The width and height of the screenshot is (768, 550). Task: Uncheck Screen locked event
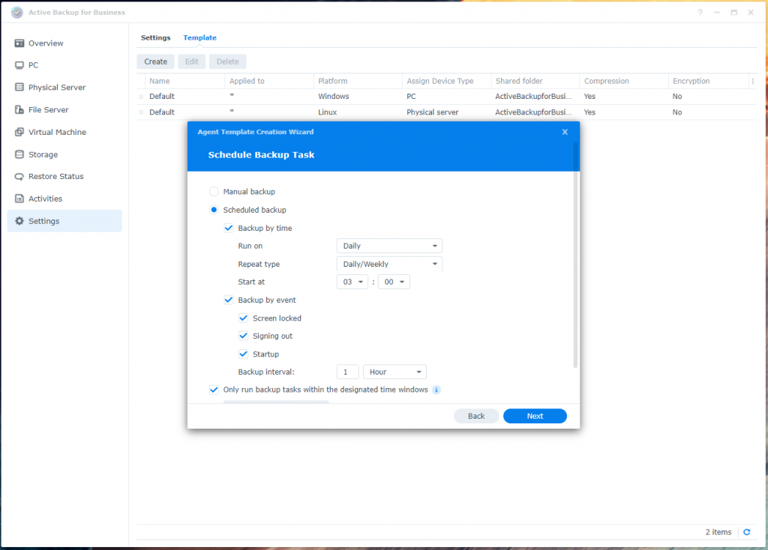point(244,318)
